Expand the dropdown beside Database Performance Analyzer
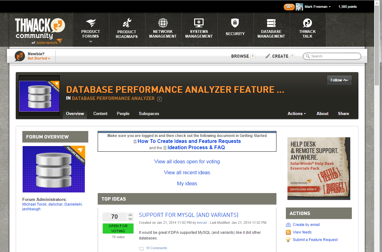 [159, 99]
